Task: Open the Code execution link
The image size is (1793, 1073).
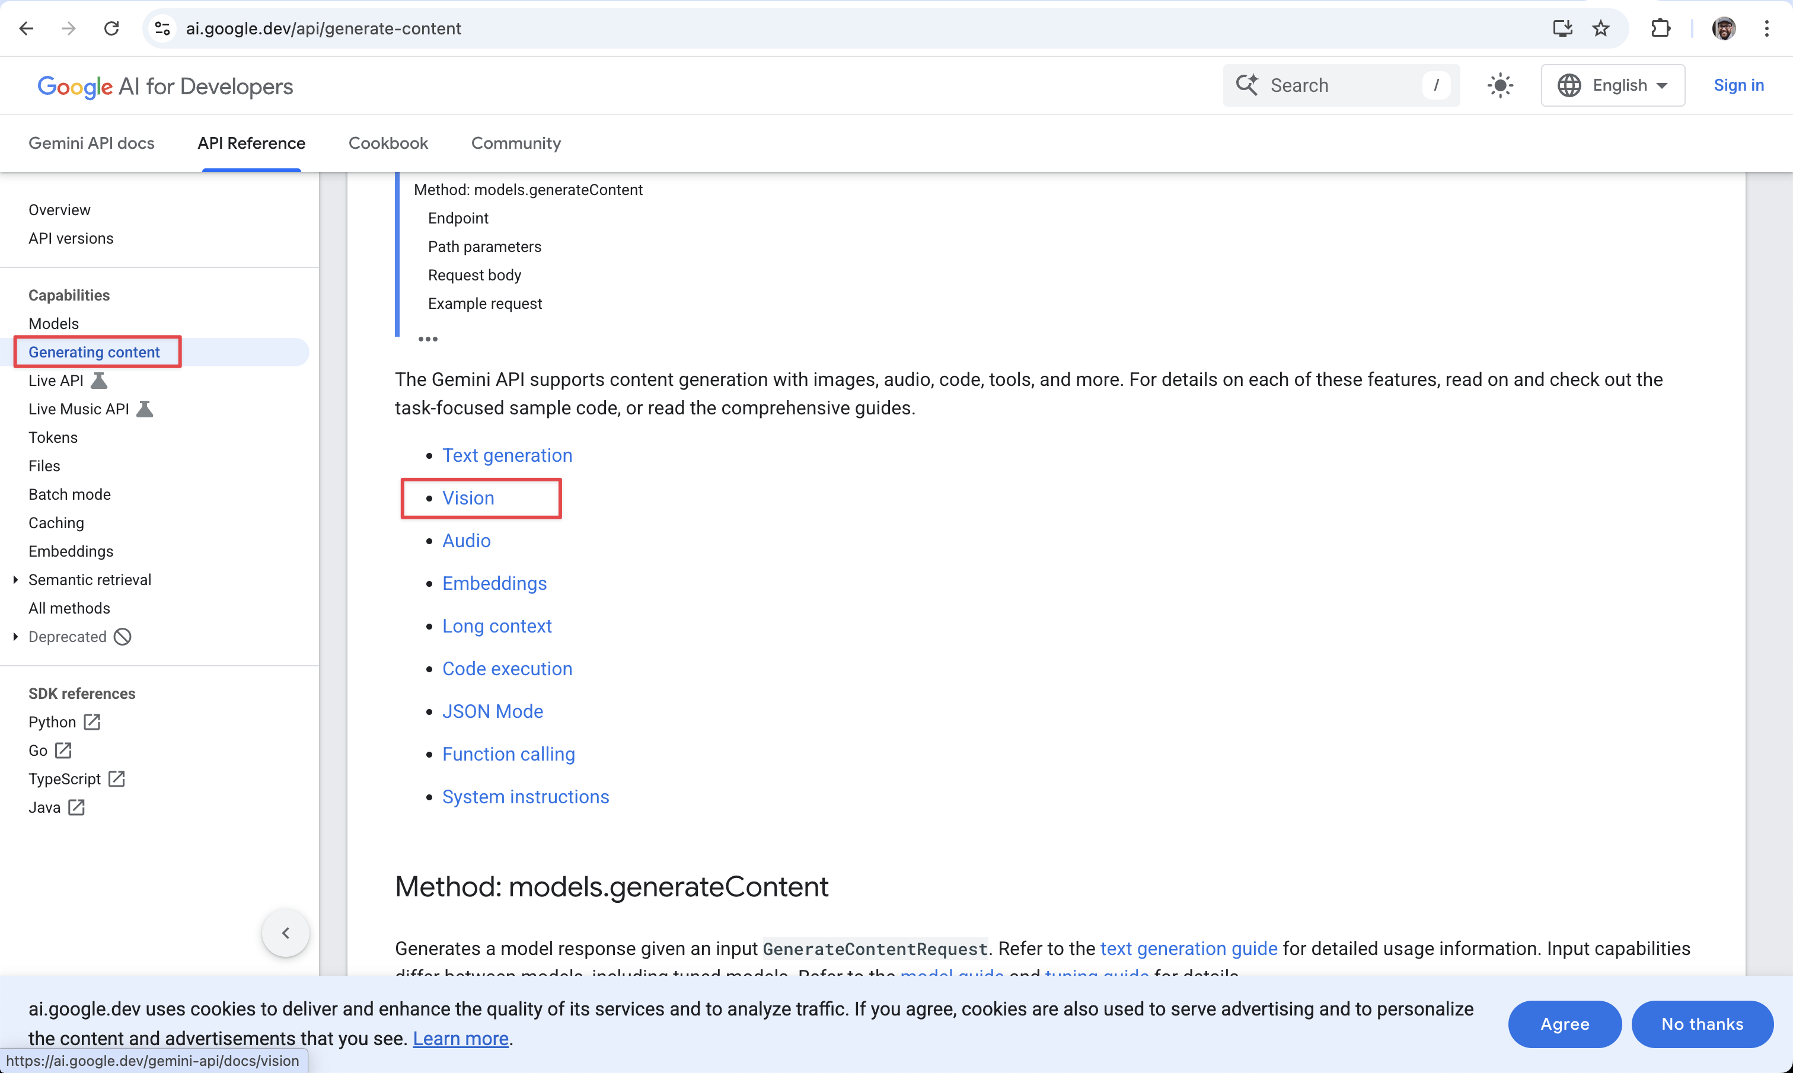Action: click(x=508, y=669)
